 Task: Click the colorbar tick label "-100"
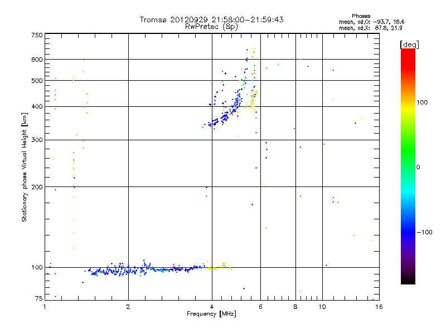click(x=425, y=232)
